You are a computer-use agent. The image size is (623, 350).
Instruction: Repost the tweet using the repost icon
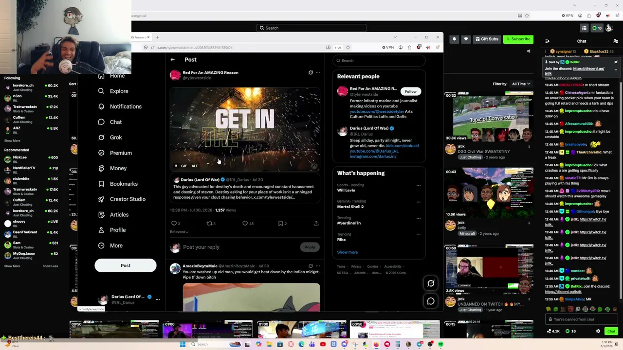[209, 223]
